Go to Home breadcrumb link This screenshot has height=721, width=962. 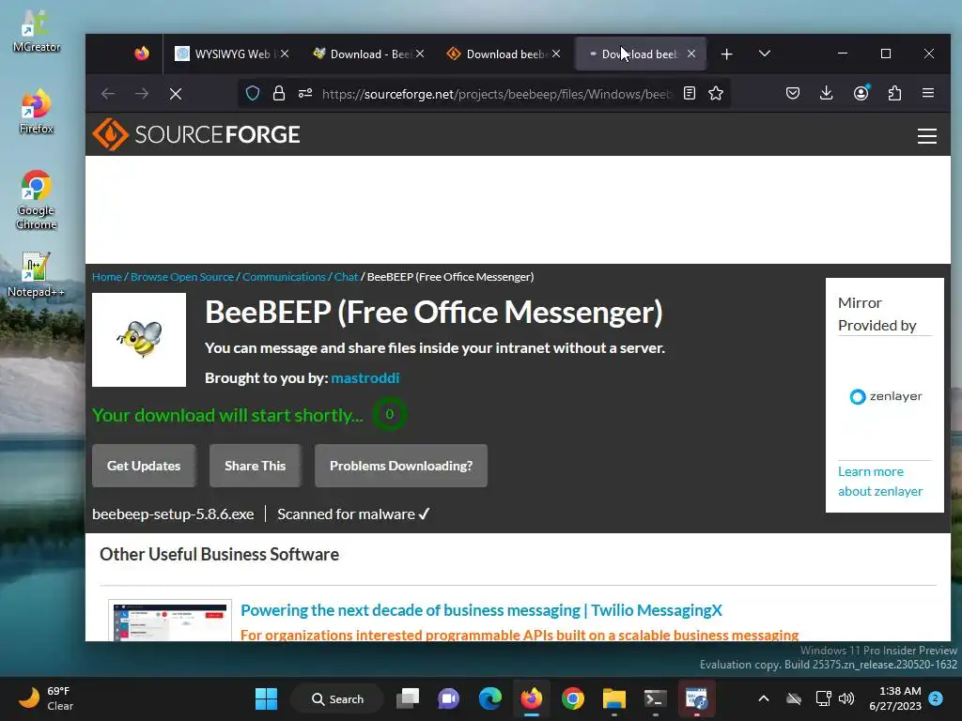[x=107, y=277]
